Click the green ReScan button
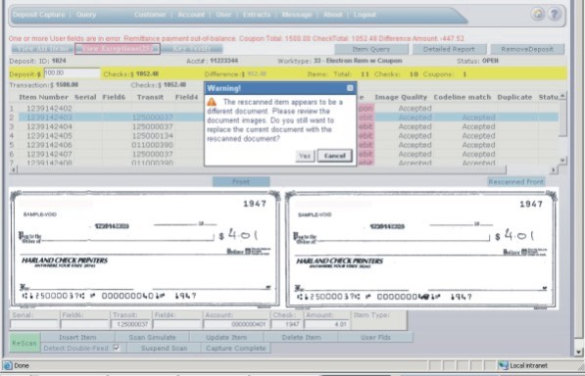The height and width of the screenshot is (376, 585). click(x=24, y=343)
